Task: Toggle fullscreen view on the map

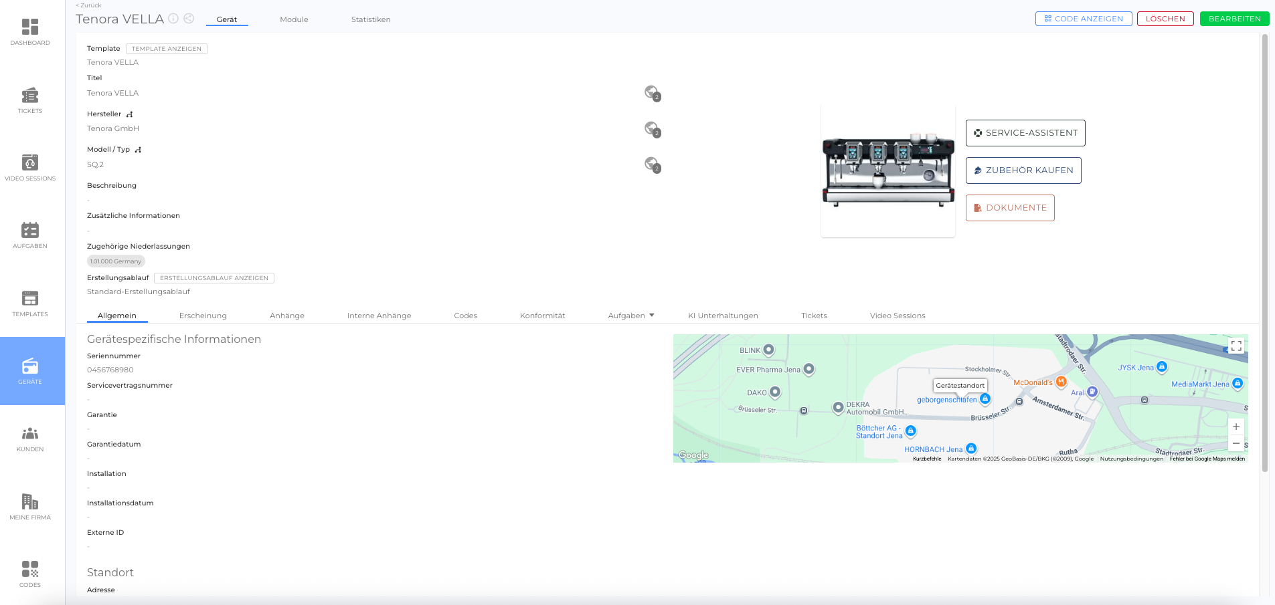Action: click(1236, 346)
